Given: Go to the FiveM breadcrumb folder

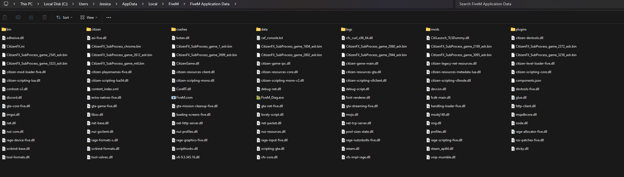Looking at the screenshot, I should 174,4.
